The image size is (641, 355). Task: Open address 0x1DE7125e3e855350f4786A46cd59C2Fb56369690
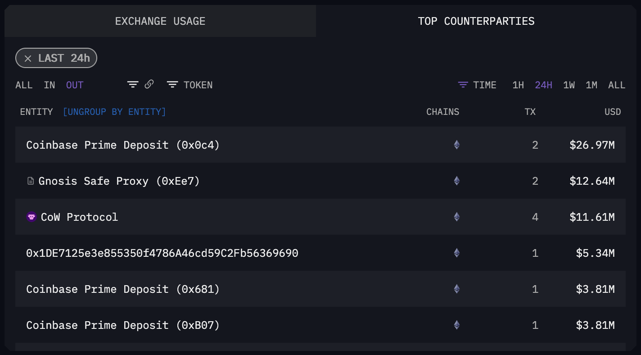click(x=162, y=253)
